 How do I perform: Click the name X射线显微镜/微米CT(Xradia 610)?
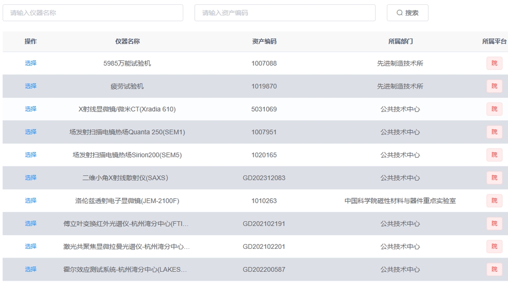point(127,109)
